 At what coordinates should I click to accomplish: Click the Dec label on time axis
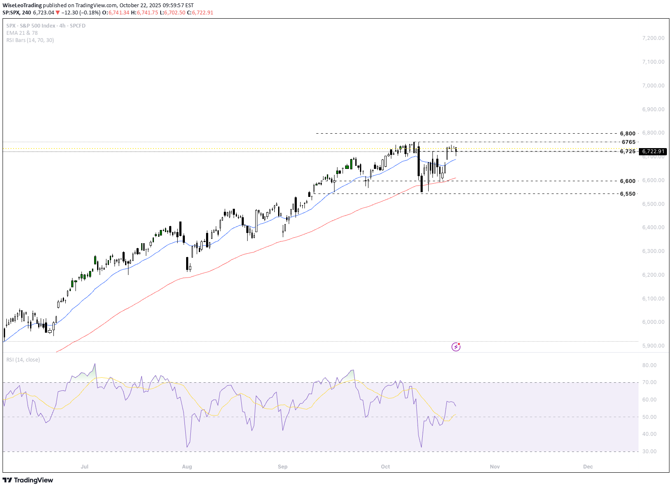click(588, 467)
